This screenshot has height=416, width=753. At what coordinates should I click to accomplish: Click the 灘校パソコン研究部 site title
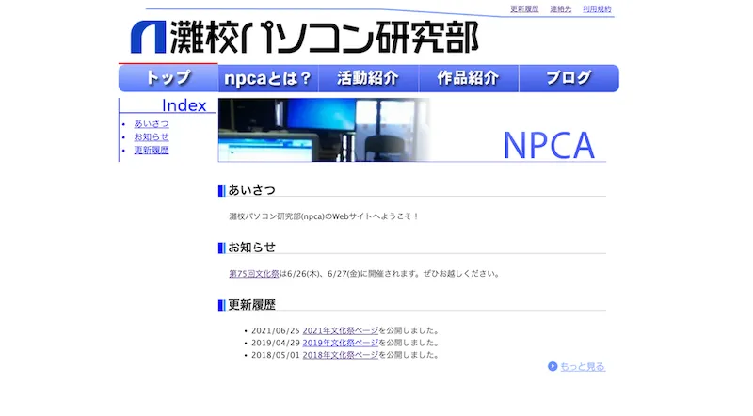pyautogui.click(x=324, y=37)
